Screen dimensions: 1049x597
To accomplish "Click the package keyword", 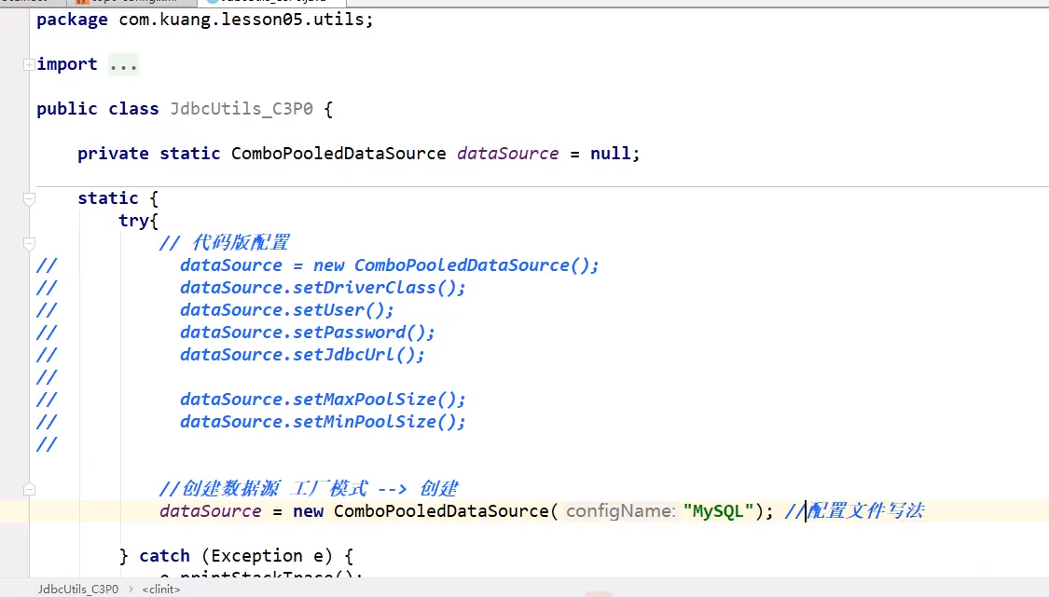I will pyautogui.click(x=72, y=20).
